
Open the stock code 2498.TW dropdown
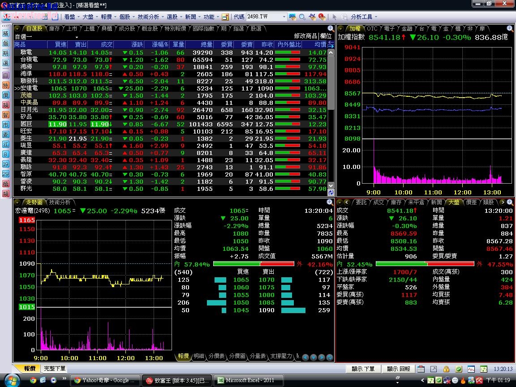click(x=284, y=17)
